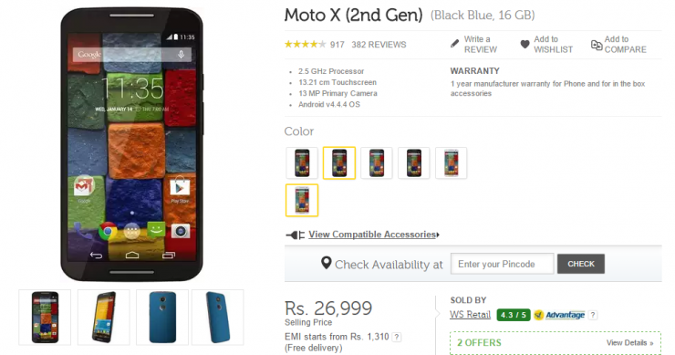Visit WS Retail seller page
The image size is (675, 355).
point(470,315)
